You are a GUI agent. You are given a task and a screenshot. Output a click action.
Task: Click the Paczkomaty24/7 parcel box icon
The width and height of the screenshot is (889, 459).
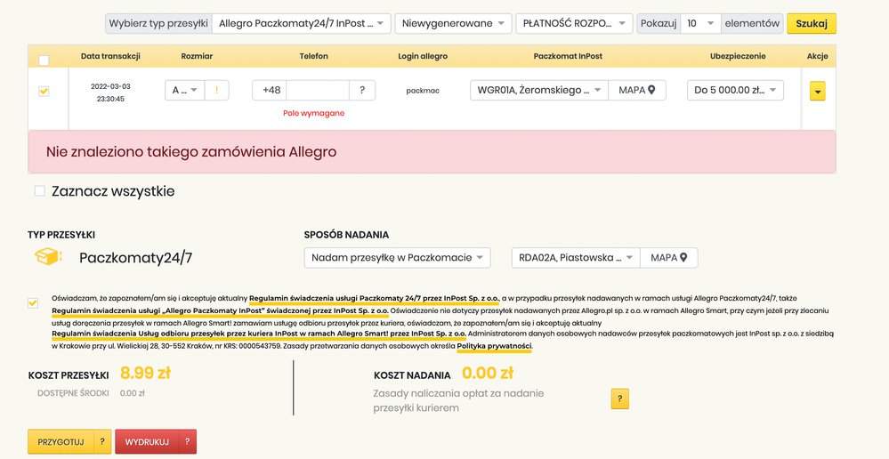[x=48, y=257]
